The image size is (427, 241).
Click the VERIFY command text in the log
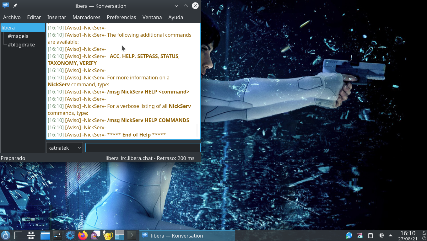pos(88,63)
